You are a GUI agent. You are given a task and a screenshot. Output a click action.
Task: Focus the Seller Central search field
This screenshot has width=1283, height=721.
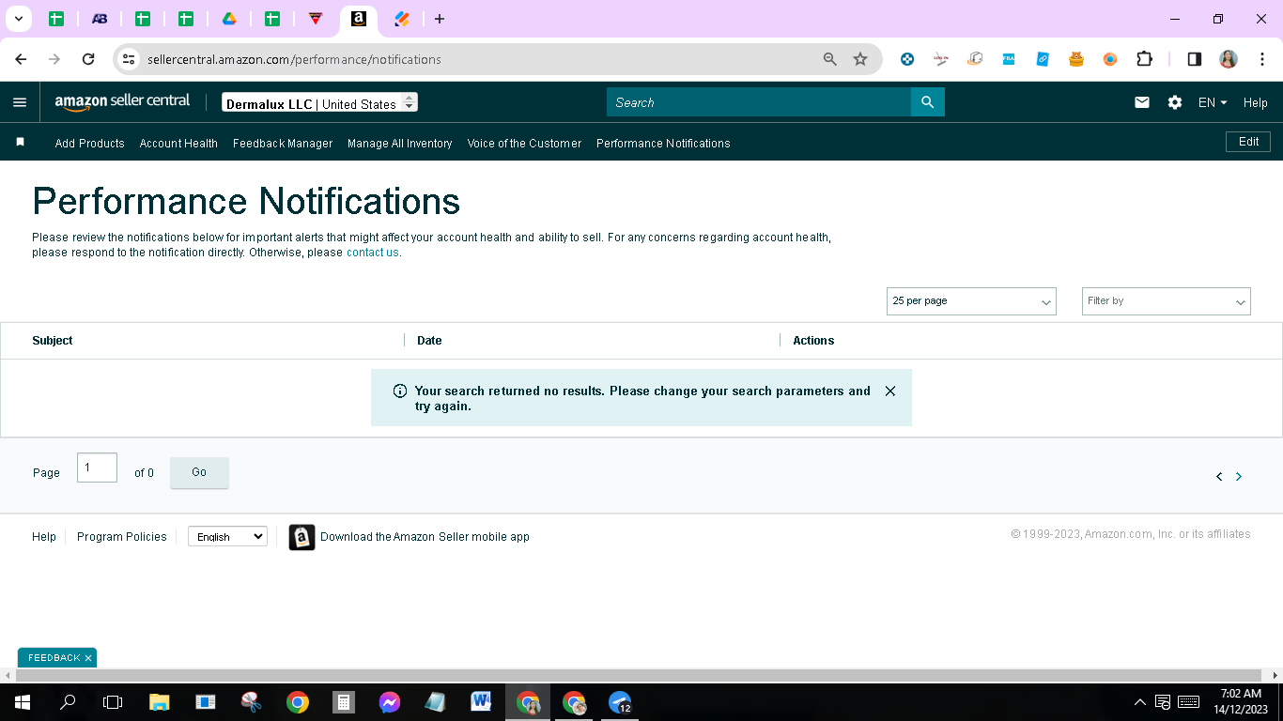759,102
